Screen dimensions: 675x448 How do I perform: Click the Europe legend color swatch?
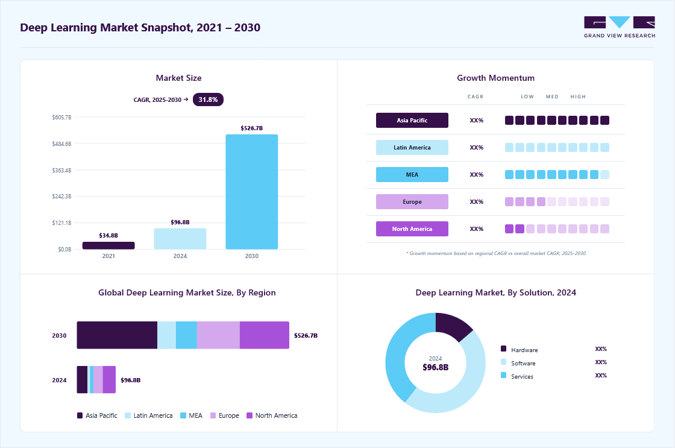point(213,415)
